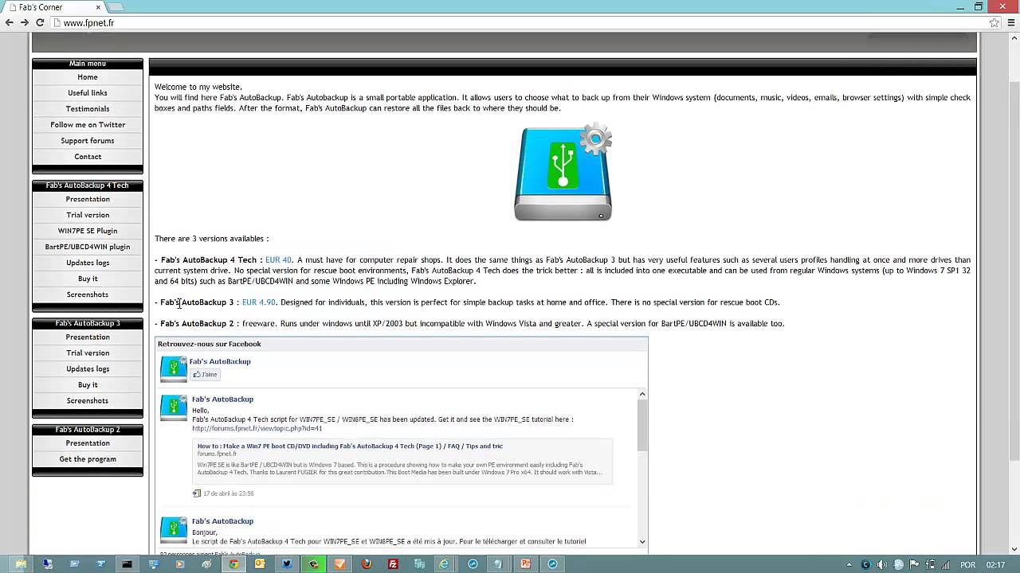This screenshot has width=1020, height=573.
Task: Open Presentation under Fab's AutoBackup 3
Action: tap(88, 337)
